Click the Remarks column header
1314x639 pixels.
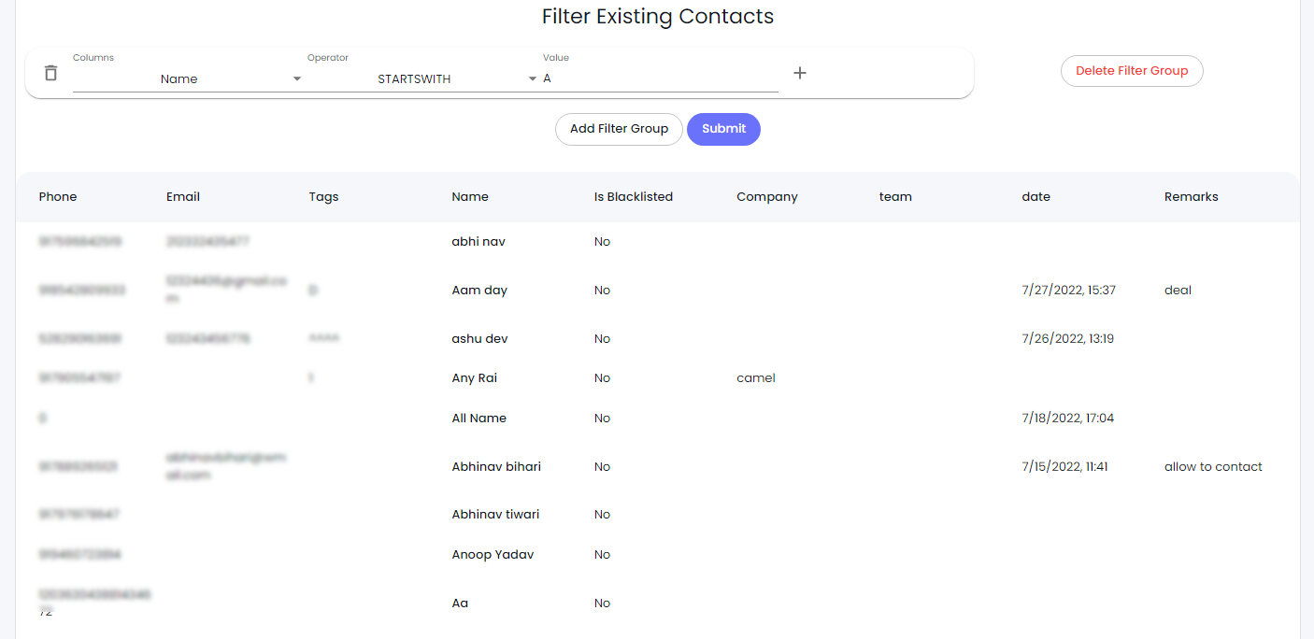coord(1192,197)
